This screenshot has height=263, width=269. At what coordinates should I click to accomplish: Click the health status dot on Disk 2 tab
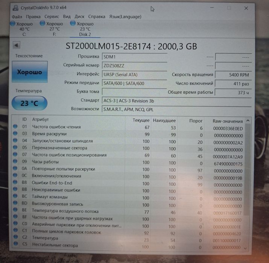[73, 23]
